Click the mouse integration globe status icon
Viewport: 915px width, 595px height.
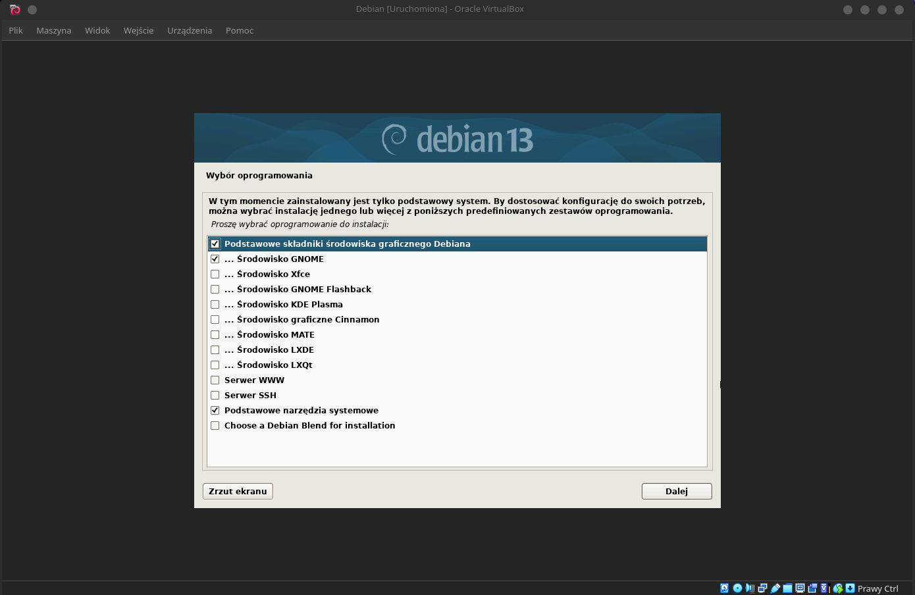tap(838, 588)
